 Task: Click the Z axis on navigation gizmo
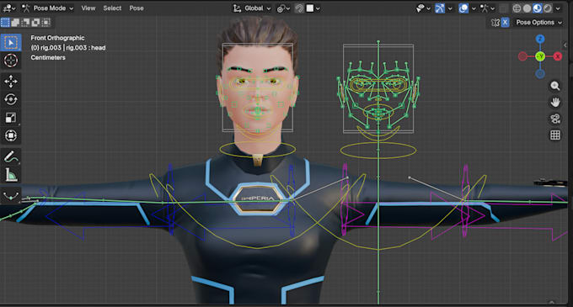pyautogui.click(x=540, y=39)
